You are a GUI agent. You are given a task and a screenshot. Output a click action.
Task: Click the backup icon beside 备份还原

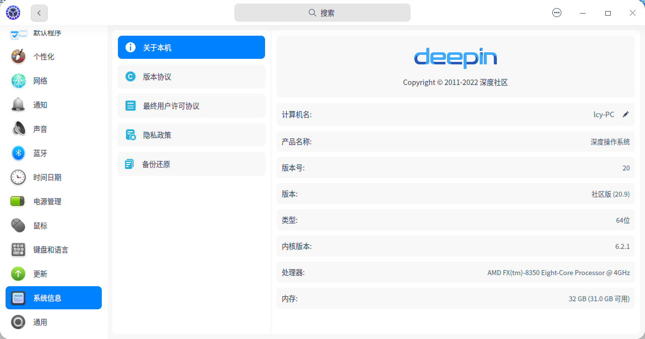[x=130, y=164]
